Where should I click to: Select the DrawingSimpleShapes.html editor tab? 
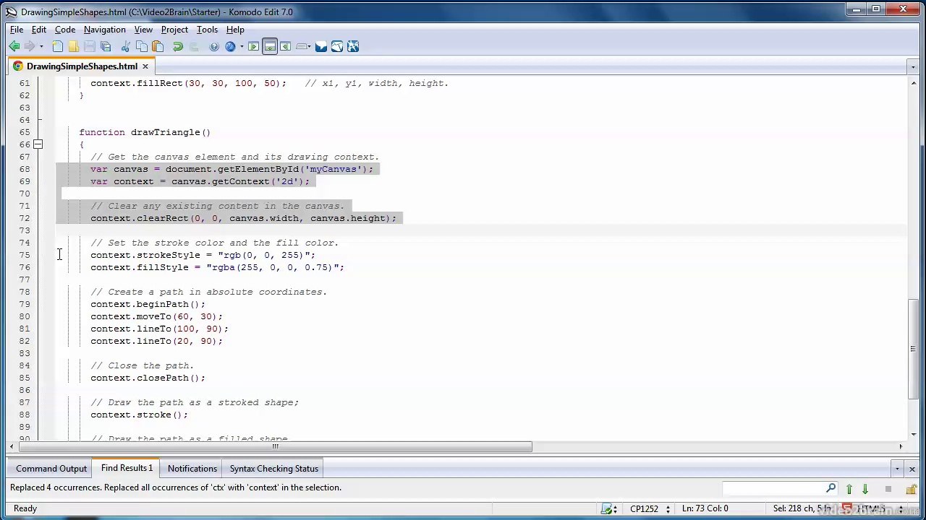point(82,66)
